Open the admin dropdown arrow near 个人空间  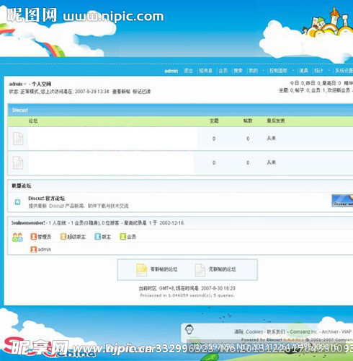click(x=24, y=84)
